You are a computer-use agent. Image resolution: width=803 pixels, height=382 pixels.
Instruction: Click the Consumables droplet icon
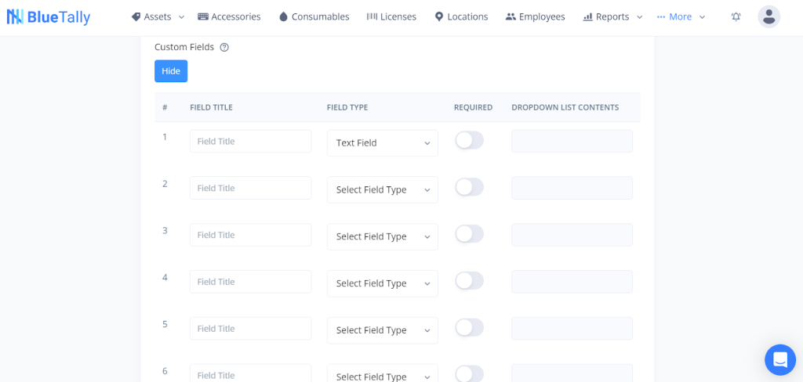click(x=283, y=16)
